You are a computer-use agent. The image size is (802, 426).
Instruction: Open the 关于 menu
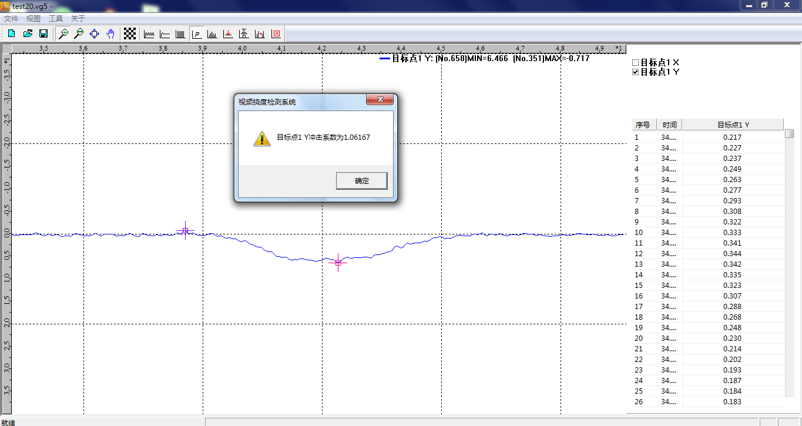(x=78, y=19)
